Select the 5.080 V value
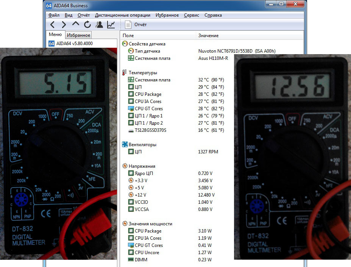Screen dimensions: 351x267 tap(205, 188)
